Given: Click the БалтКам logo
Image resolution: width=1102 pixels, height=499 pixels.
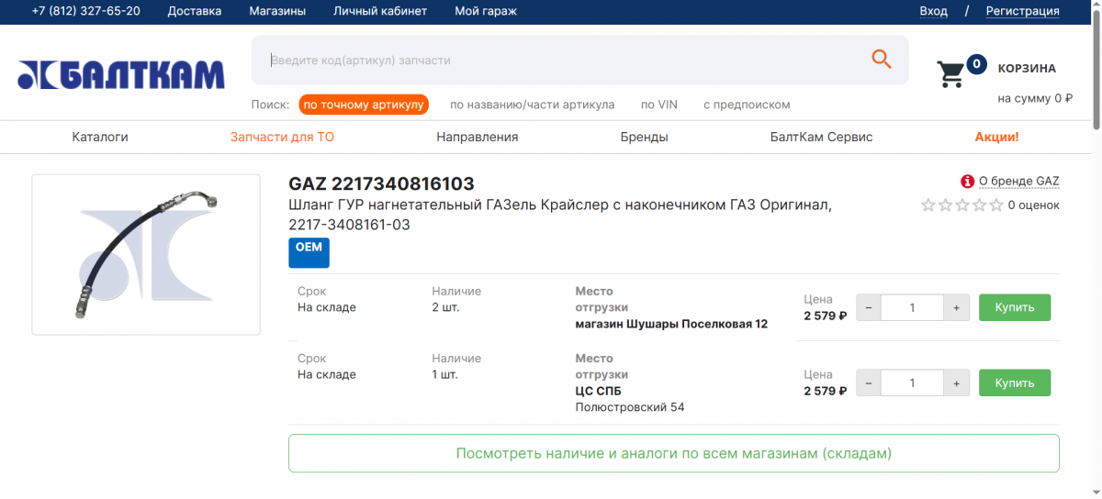Looking at the screenshot, I should (120, 74).
